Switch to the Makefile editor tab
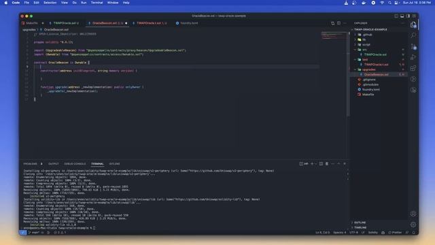 point(33,23)
